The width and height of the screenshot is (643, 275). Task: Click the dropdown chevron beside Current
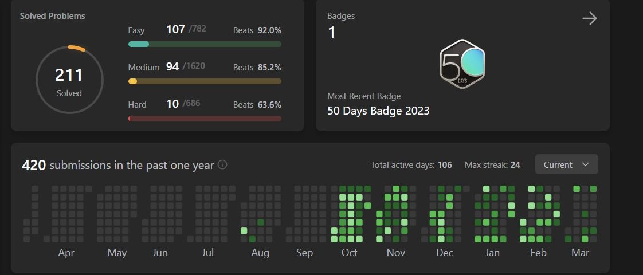(x=585, y=164)
